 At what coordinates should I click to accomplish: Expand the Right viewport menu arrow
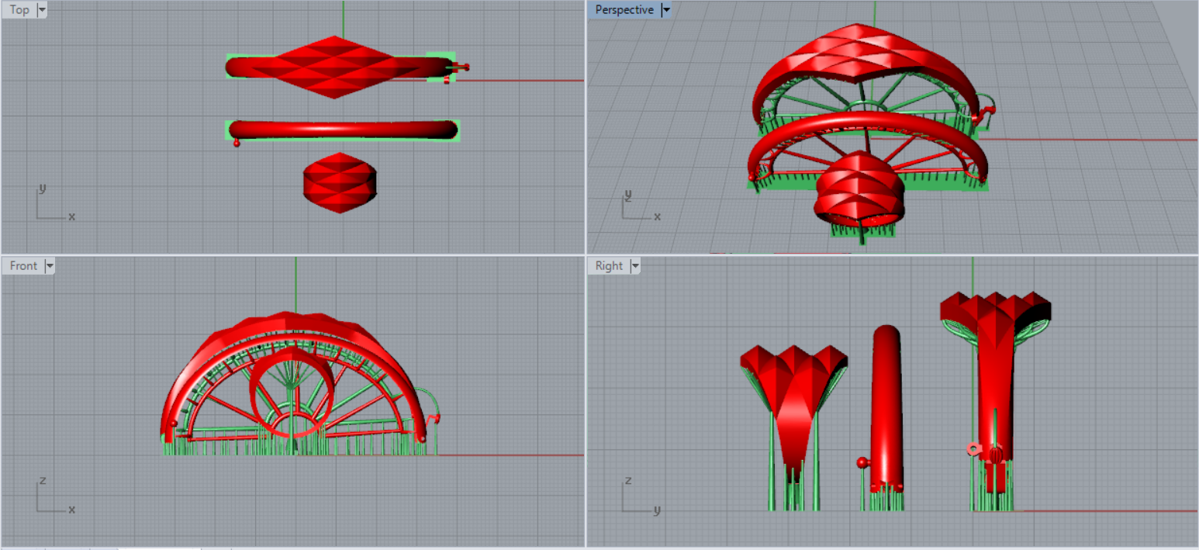635,266
